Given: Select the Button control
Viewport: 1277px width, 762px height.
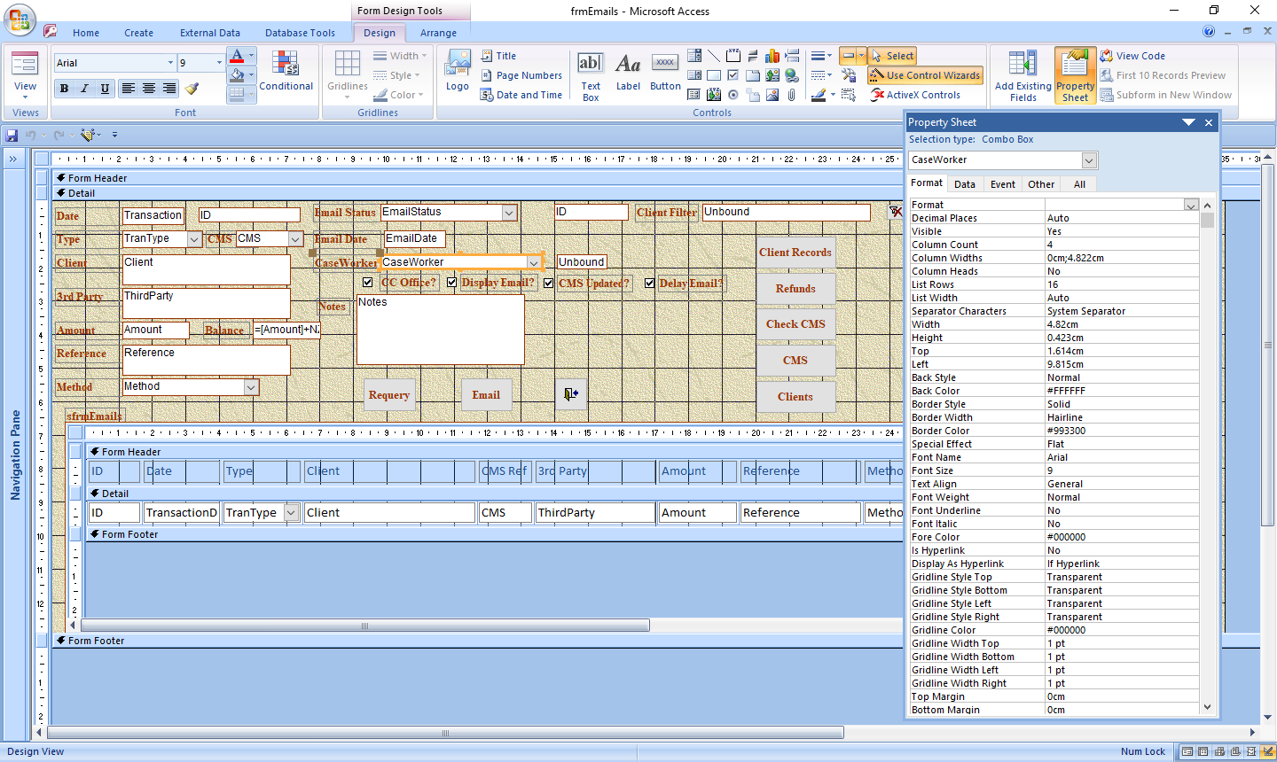Looking at the screenshot, I should coord(665,71).
